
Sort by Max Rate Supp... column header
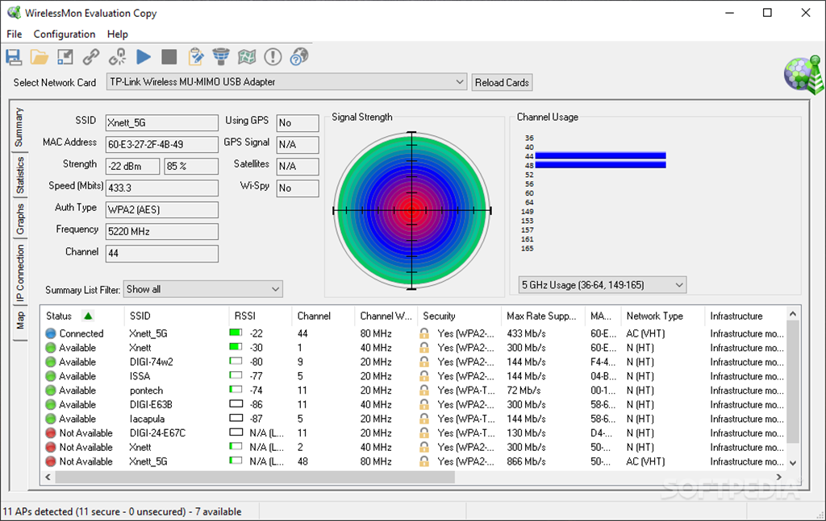pos(541,316)
